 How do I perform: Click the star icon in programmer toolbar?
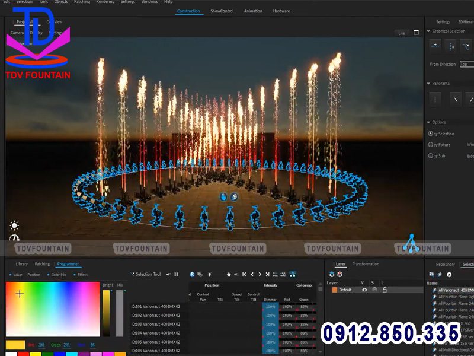click(x=229, y=274)
